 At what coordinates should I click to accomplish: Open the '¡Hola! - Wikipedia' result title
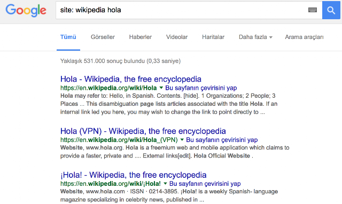point(134,175)
